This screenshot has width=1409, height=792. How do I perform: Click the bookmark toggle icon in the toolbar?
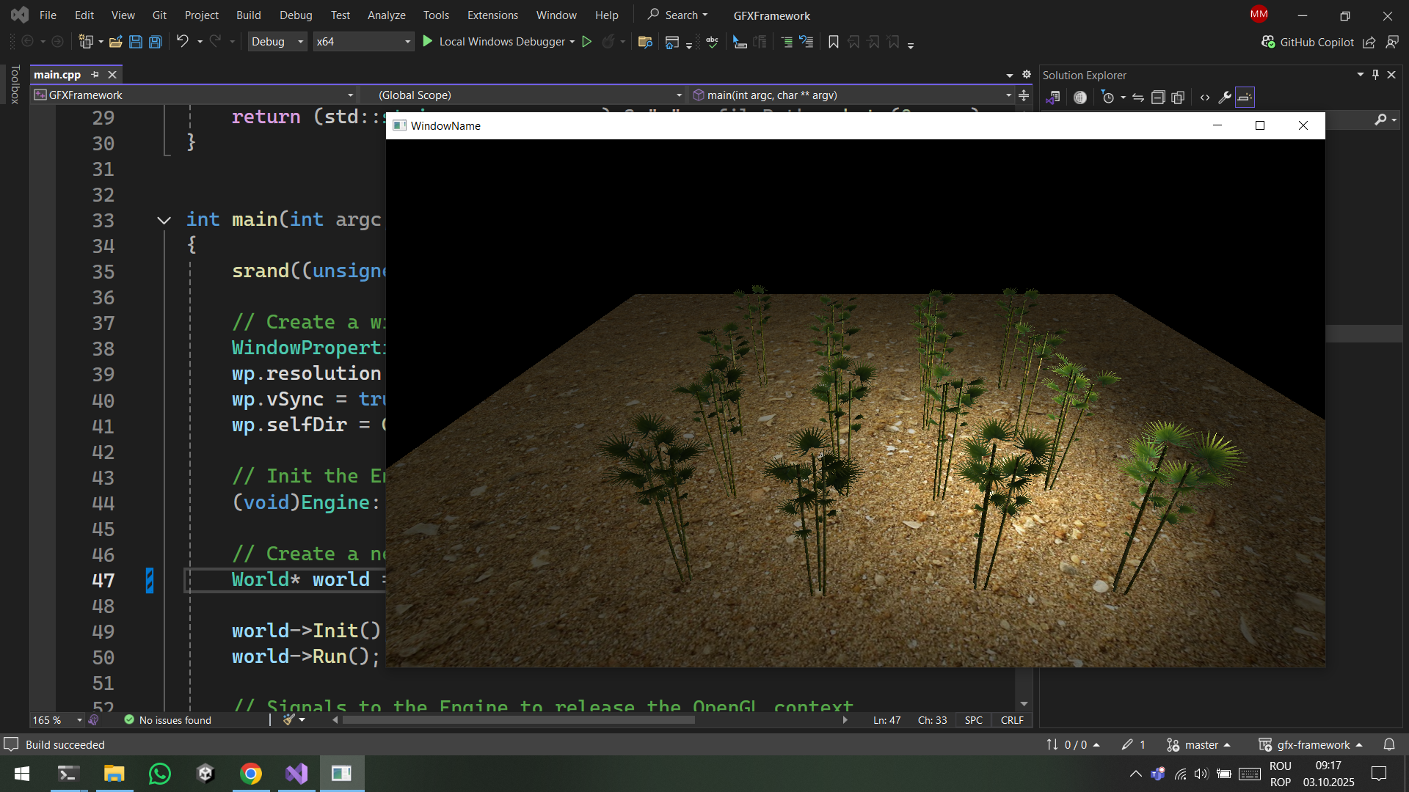[x=834, y=42]
